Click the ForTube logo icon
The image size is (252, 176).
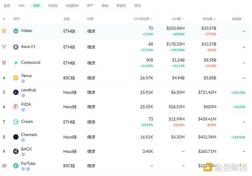pos(16,166)
